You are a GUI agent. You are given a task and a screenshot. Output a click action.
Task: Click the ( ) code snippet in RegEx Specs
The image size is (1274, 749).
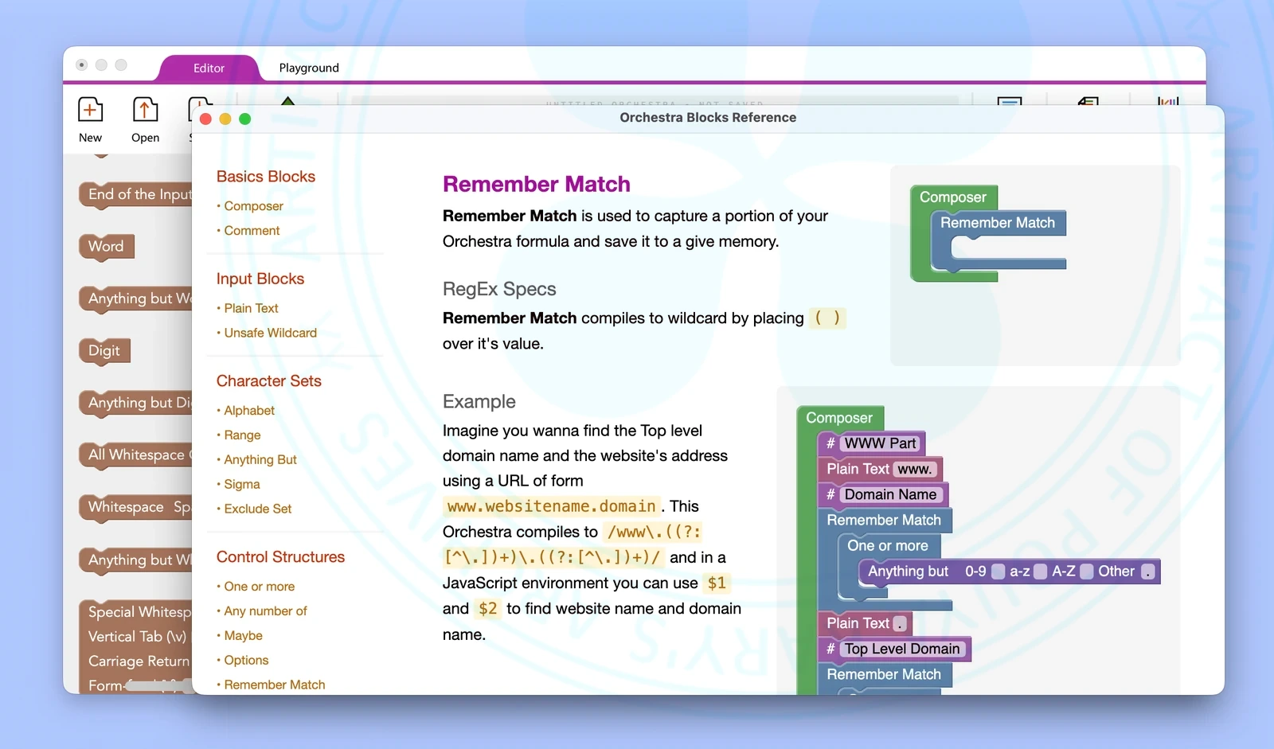coord(827,318)
